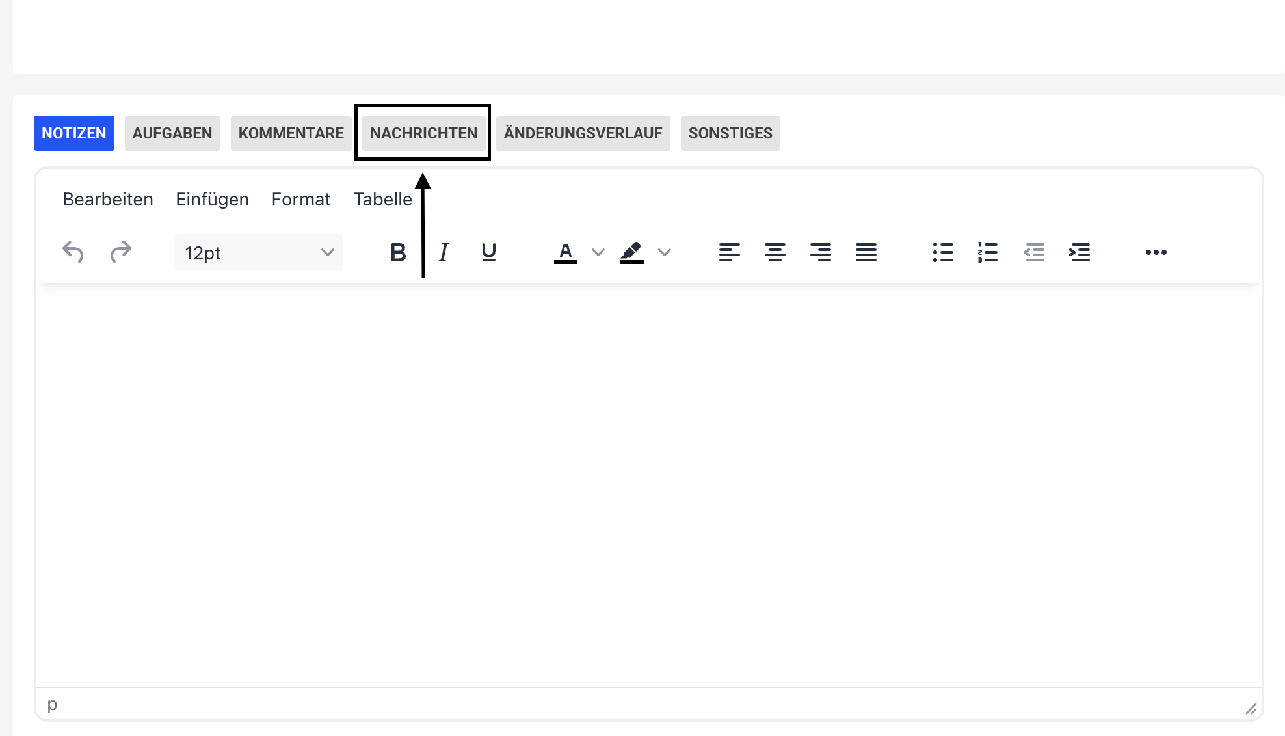The width and height of the screenshot is (1285, 736).
Task: Toggle underline formatting
Action: (x=489, y=252)
